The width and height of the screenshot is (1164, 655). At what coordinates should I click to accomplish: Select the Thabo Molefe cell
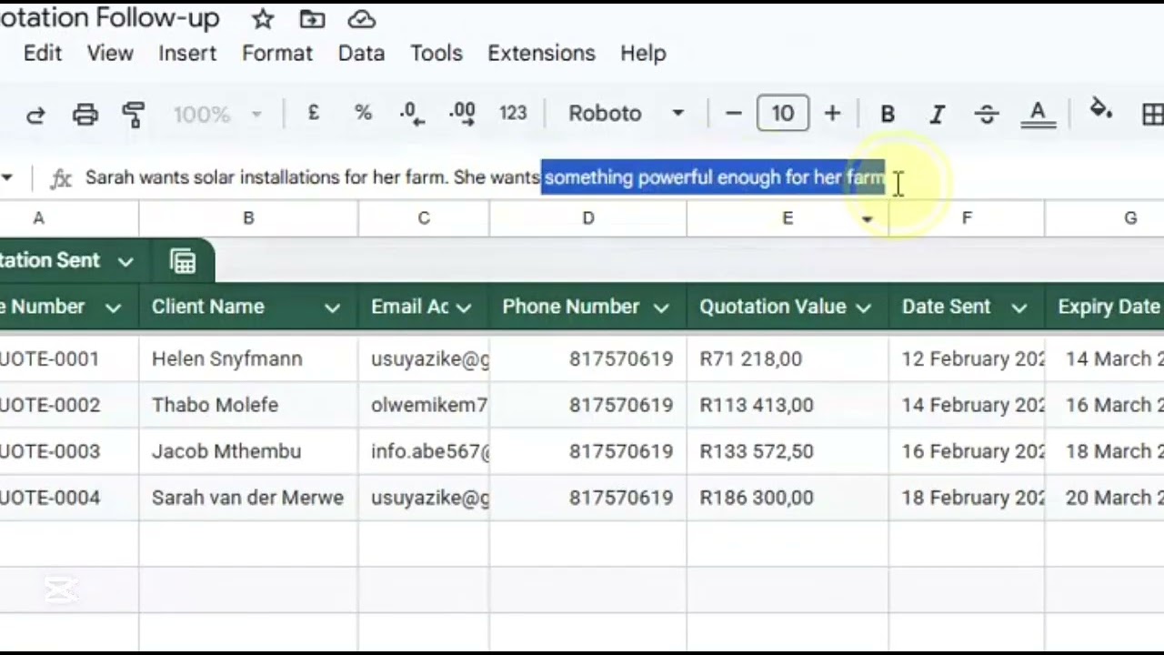click(x=248, y=405)
